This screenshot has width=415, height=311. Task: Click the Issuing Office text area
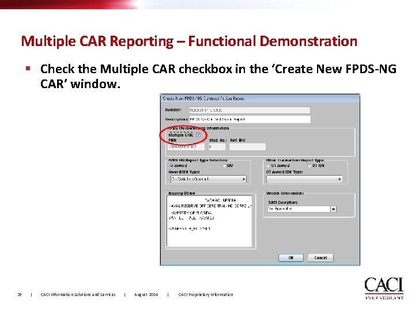point(209,221)
